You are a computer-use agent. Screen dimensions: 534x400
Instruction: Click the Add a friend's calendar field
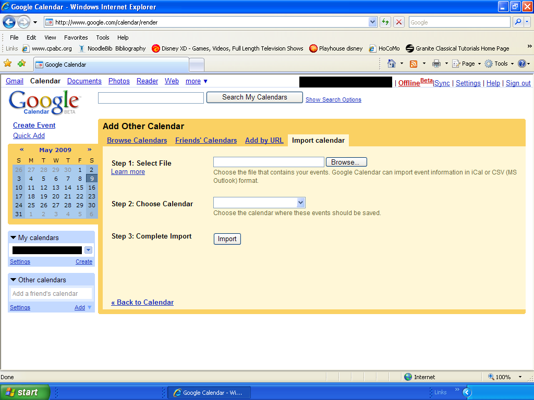pos(52,294)
